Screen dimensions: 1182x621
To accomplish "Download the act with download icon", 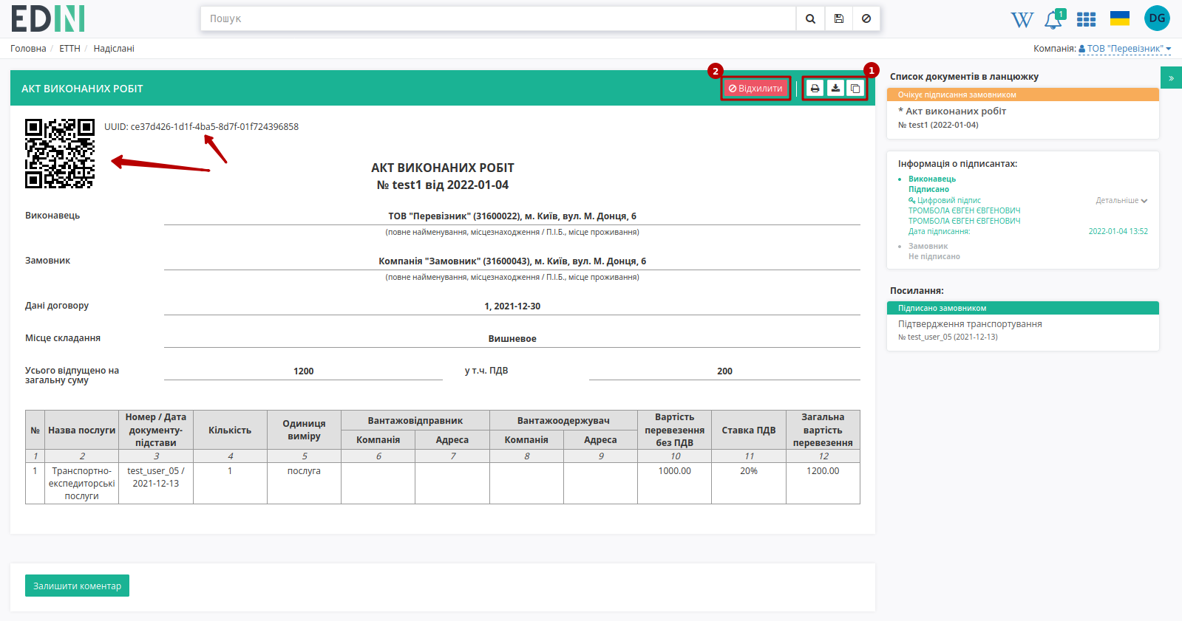I will (x=835, y=89).
